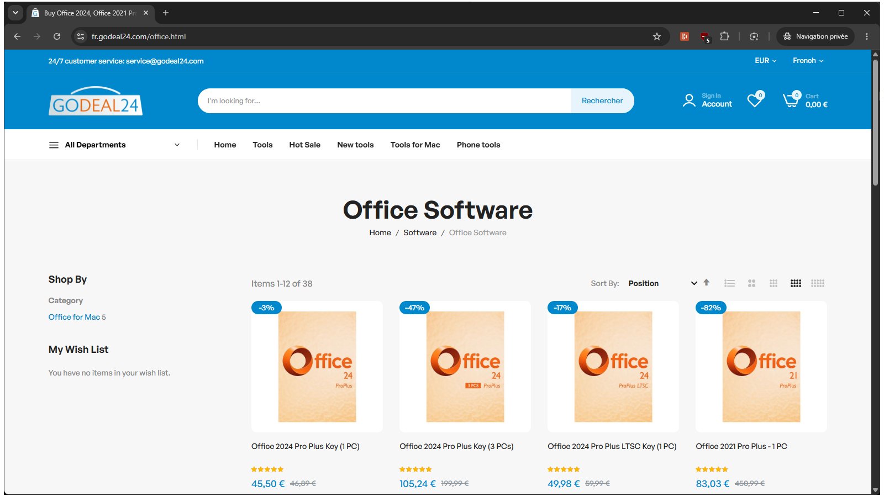Go back to the previous page
Screen dimensions: 884x497
click(x=17, y=36)
